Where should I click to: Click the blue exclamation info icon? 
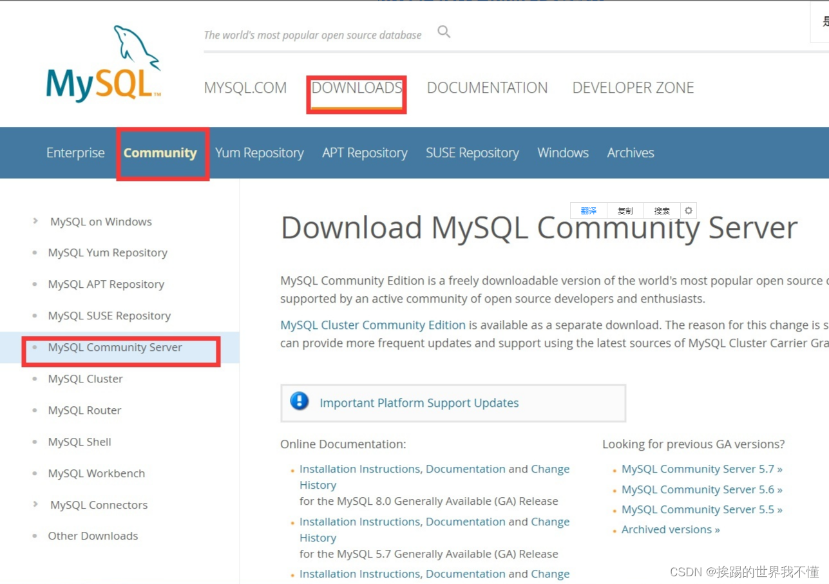[300, 401]
